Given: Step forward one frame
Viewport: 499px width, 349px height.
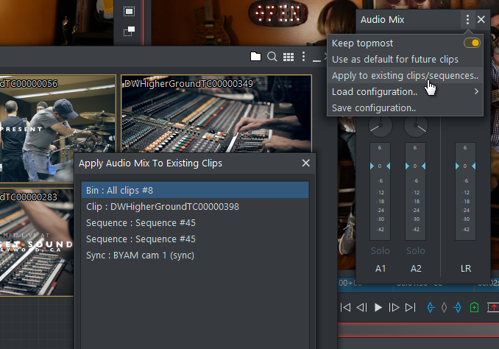Looking at the screenshot, I should pos(394,307).
